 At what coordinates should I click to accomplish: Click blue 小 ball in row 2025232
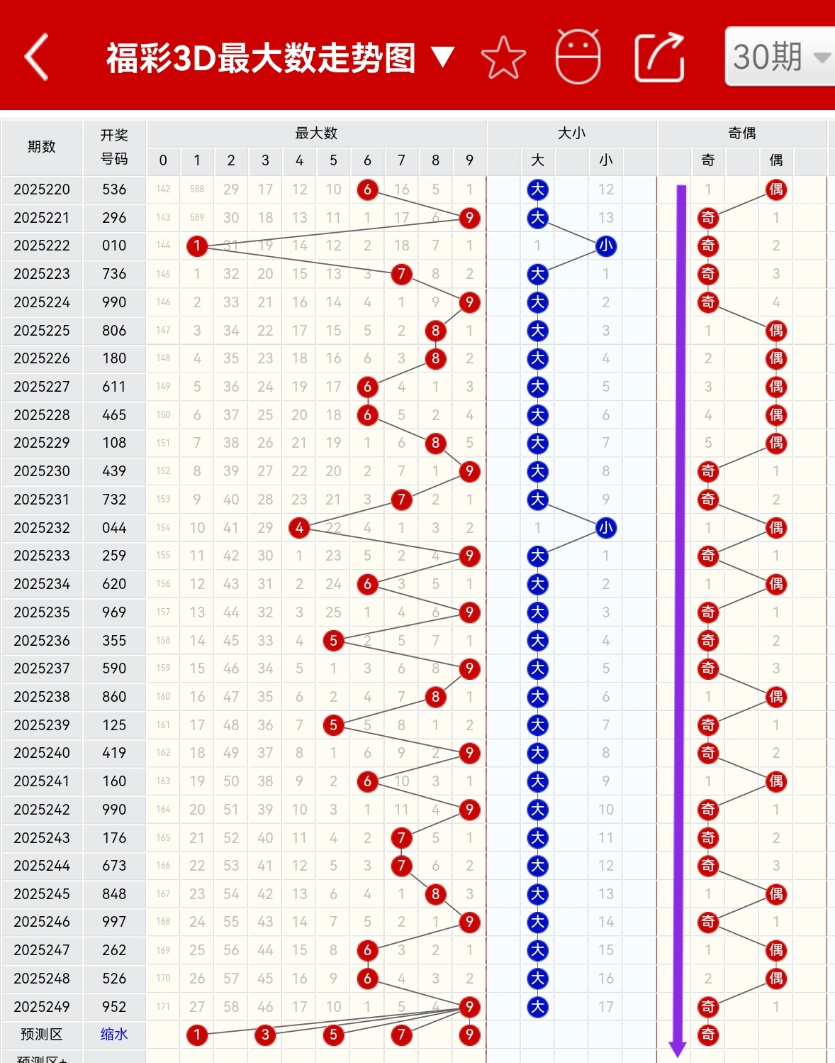pyautogui.click(x=606, y=528)
